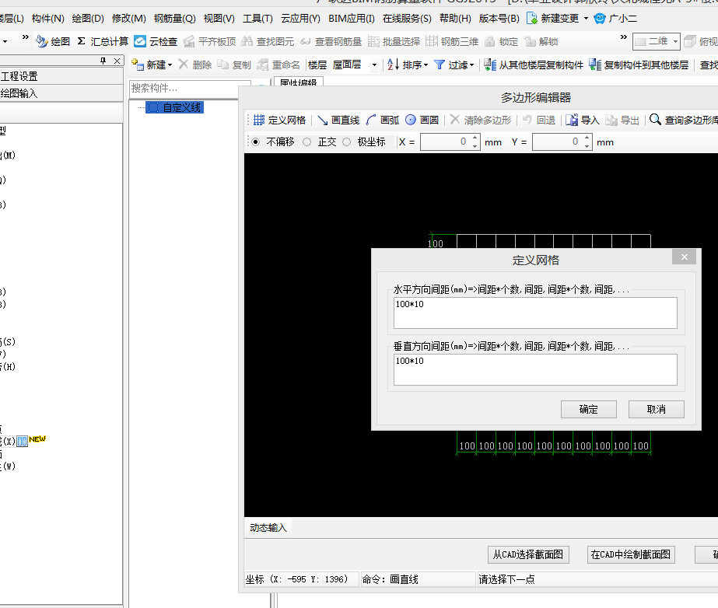The width and height of the screenshot is (718, 608).
Task: Click 查询多边形 magnifier icon
Action: click(656, 120)
